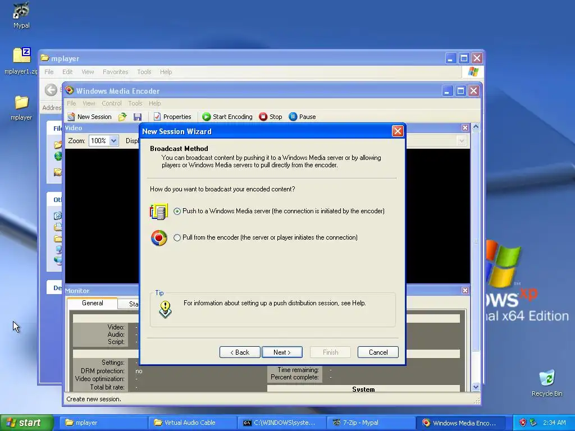Open the Help menu in mplayer window
Screen dimensions: 575x431
(166, 72)
